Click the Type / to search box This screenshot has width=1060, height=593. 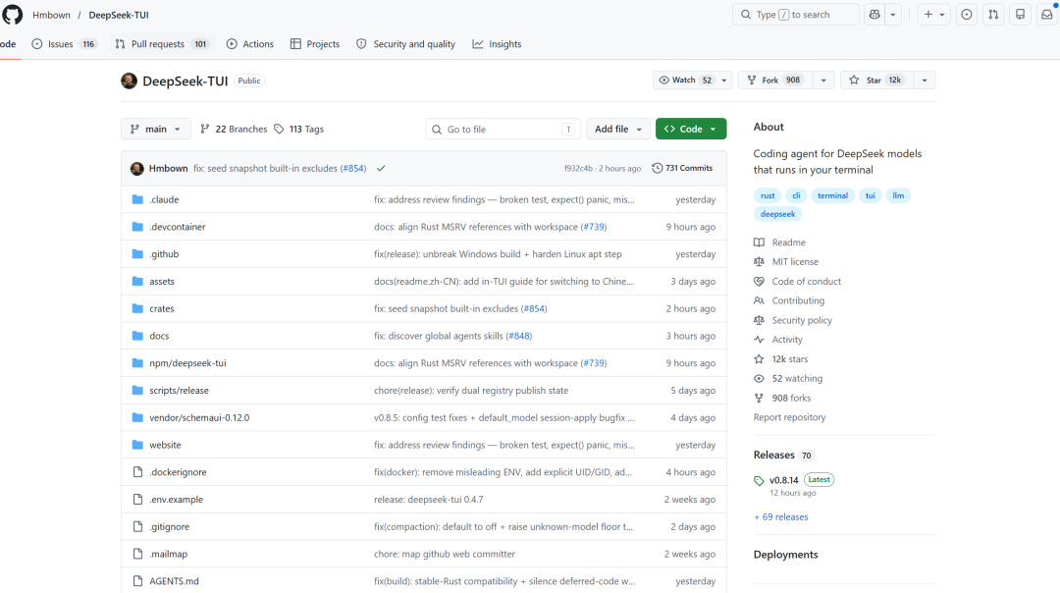(796, 14)
